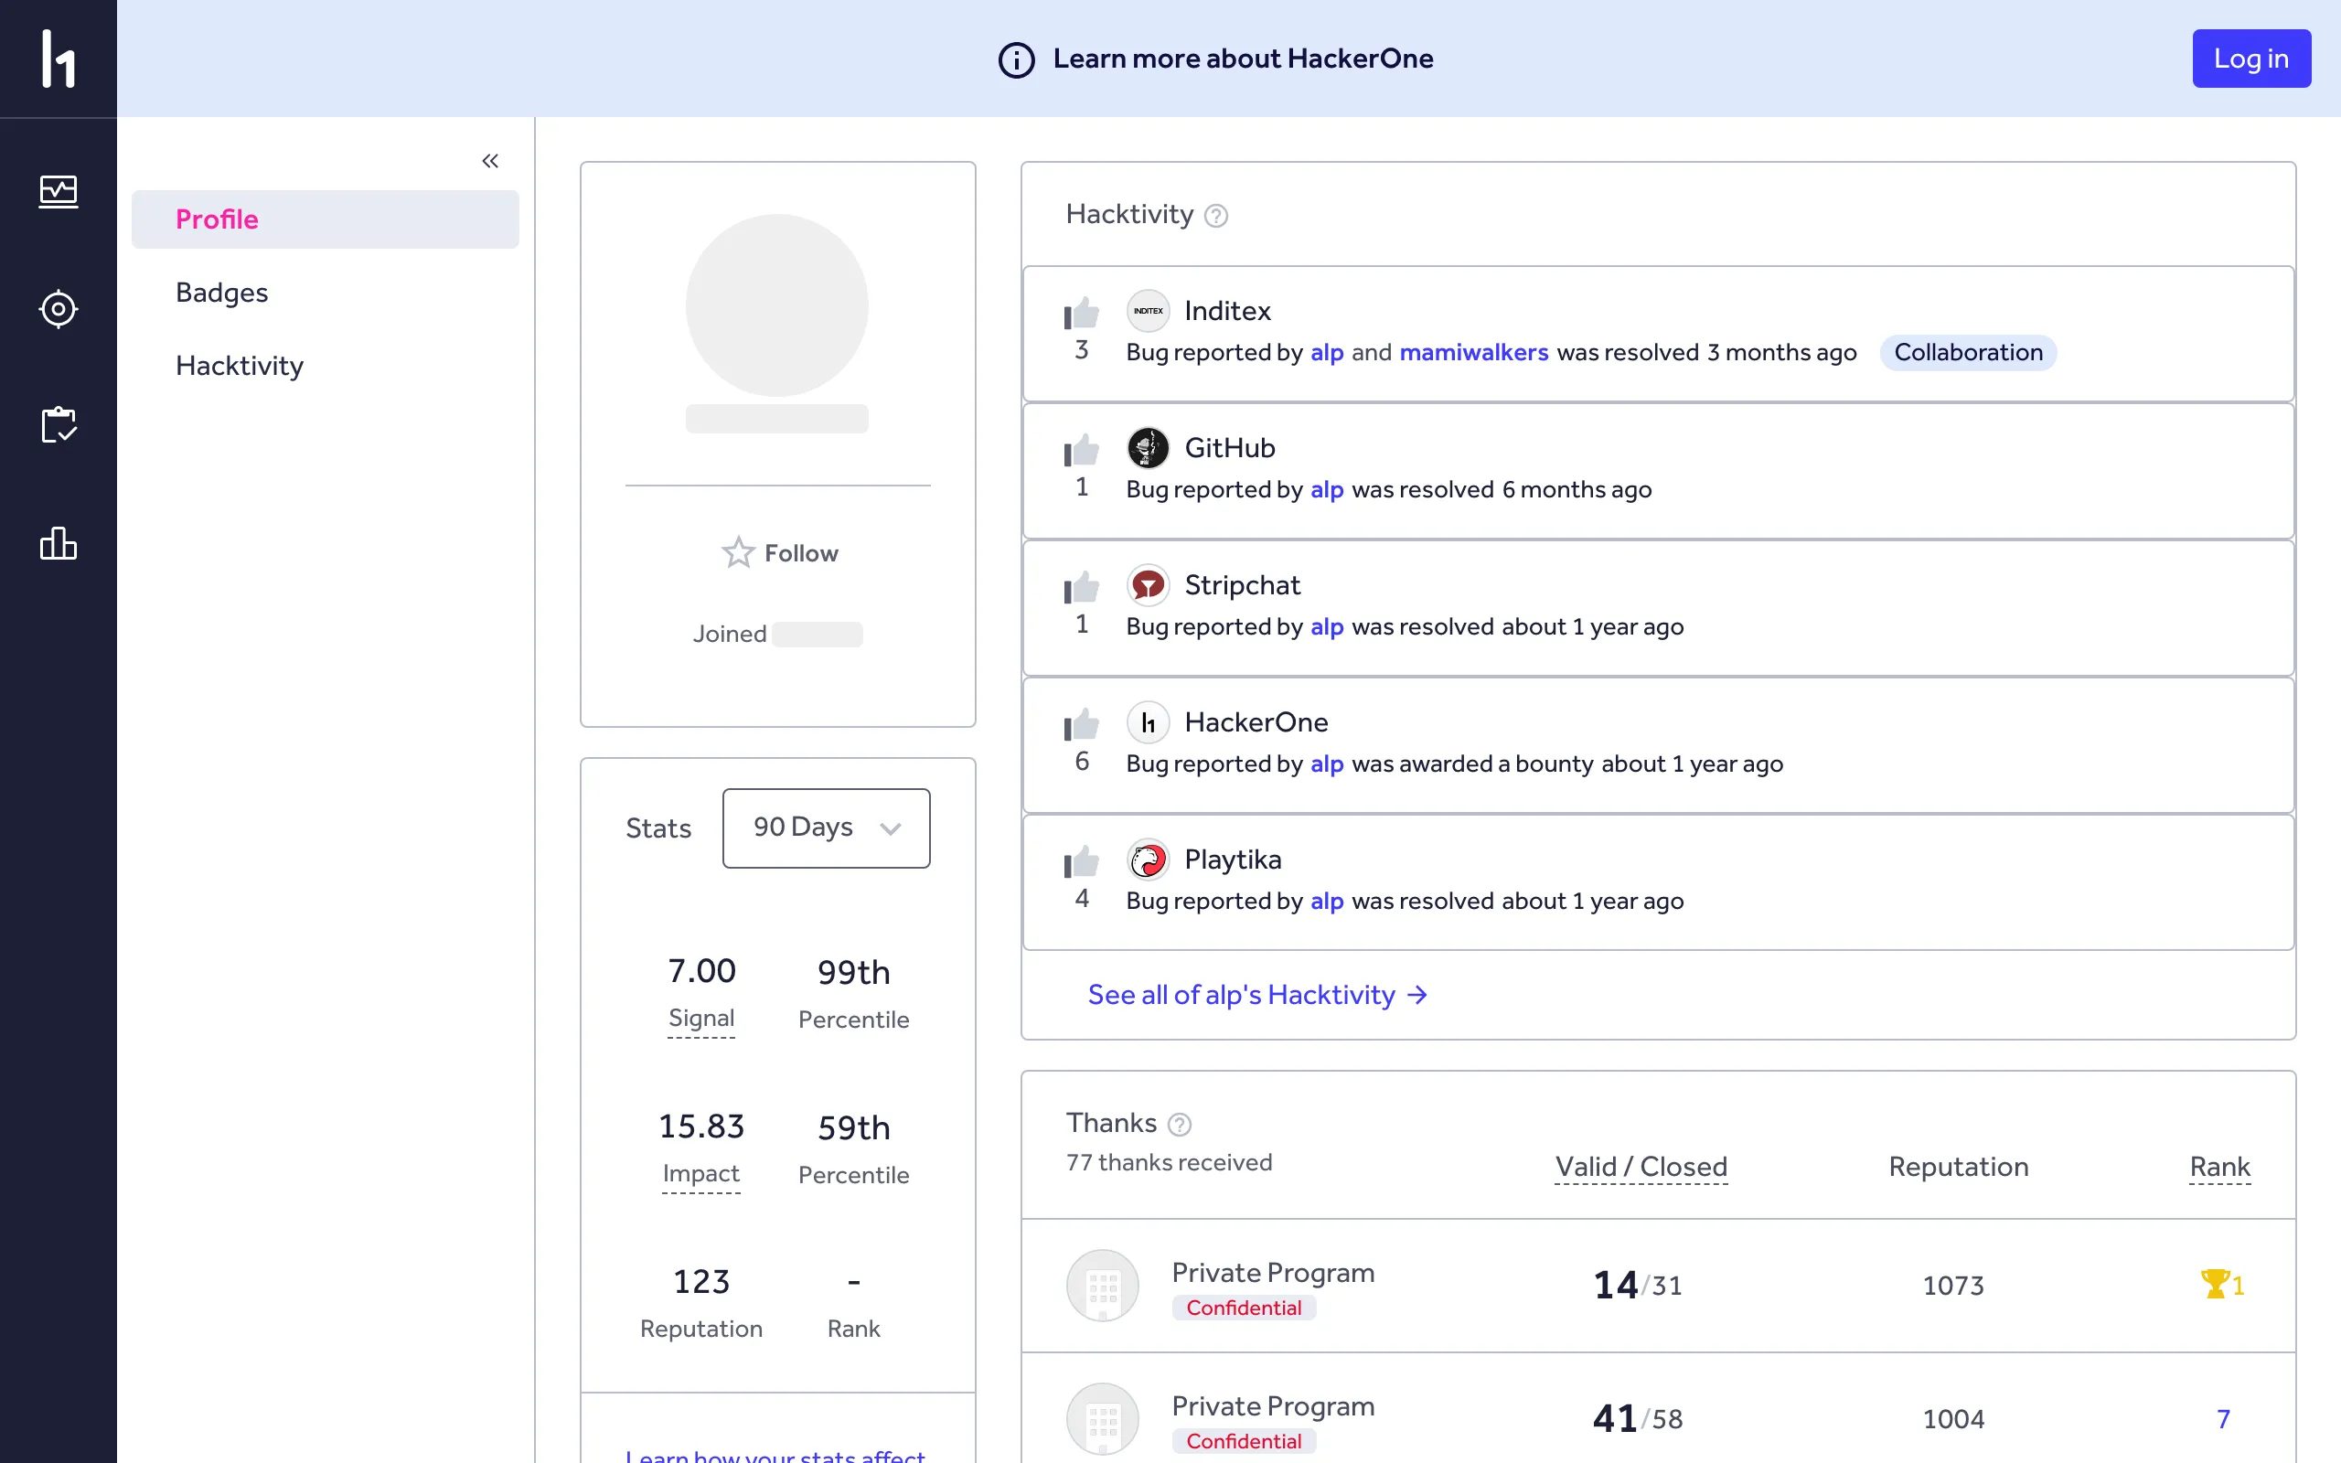Click the blank profile avatar placeholder
The width and height of the screenshot is (2341, 1463).
pos(776,305)
